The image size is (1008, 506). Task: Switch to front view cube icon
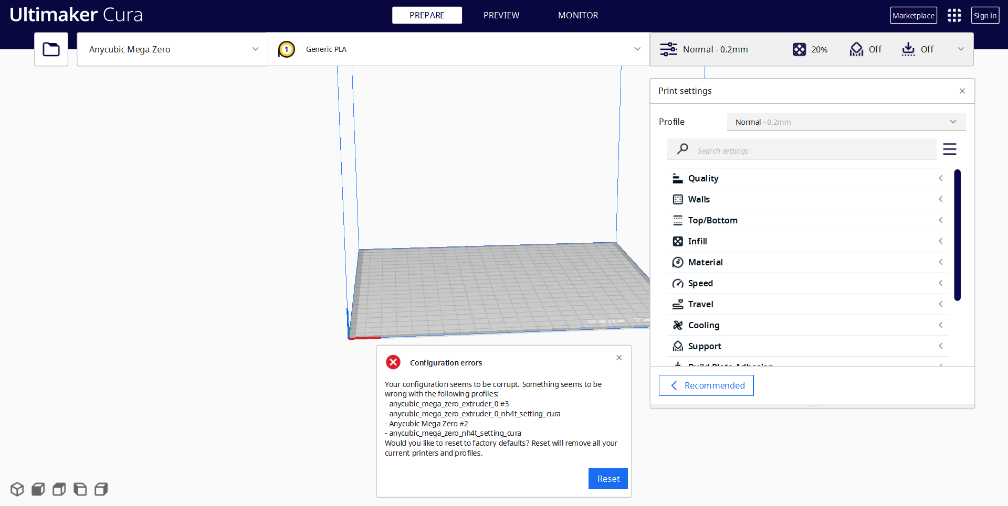pyautogui.click(x=38, y=489)
